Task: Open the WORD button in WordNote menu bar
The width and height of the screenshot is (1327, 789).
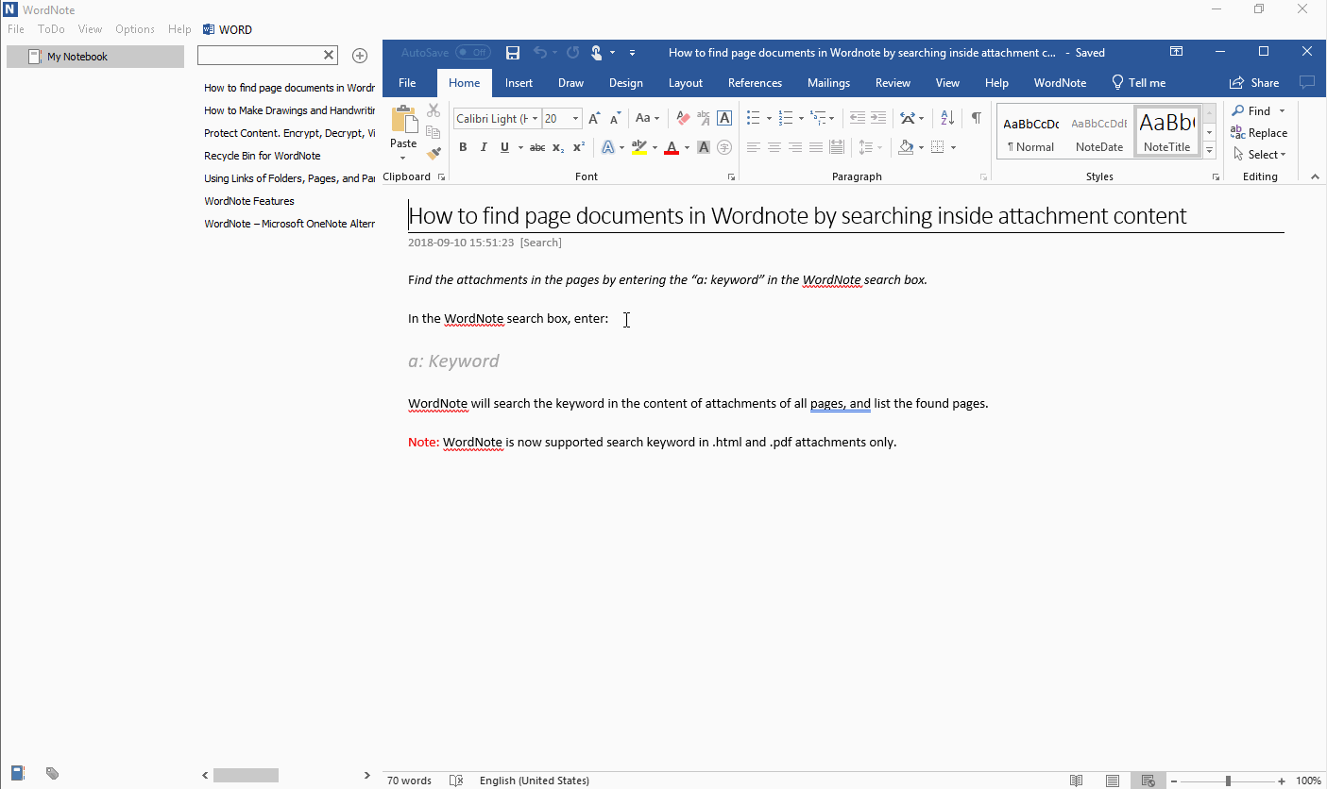Action: pos(228,29)
